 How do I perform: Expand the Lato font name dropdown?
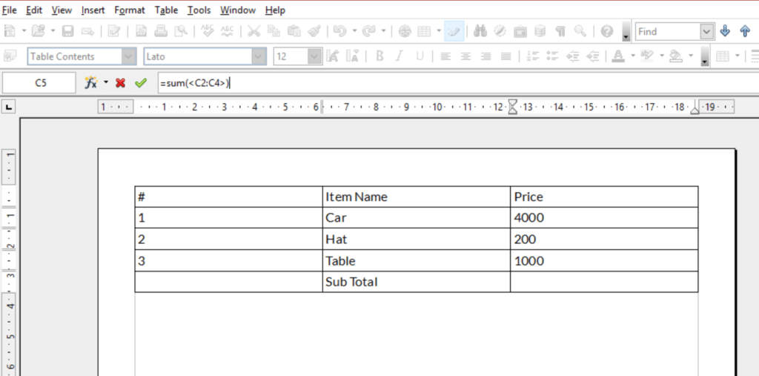point(259,56)
